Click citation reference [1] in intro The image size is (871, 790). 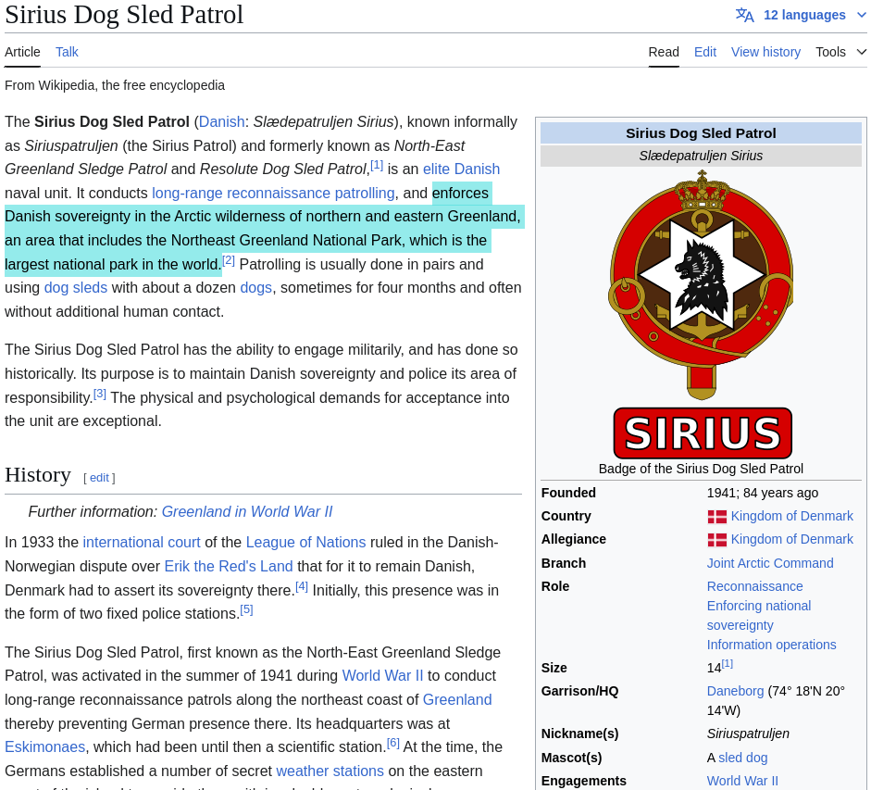pyautogui.click(x=377, y=165)
